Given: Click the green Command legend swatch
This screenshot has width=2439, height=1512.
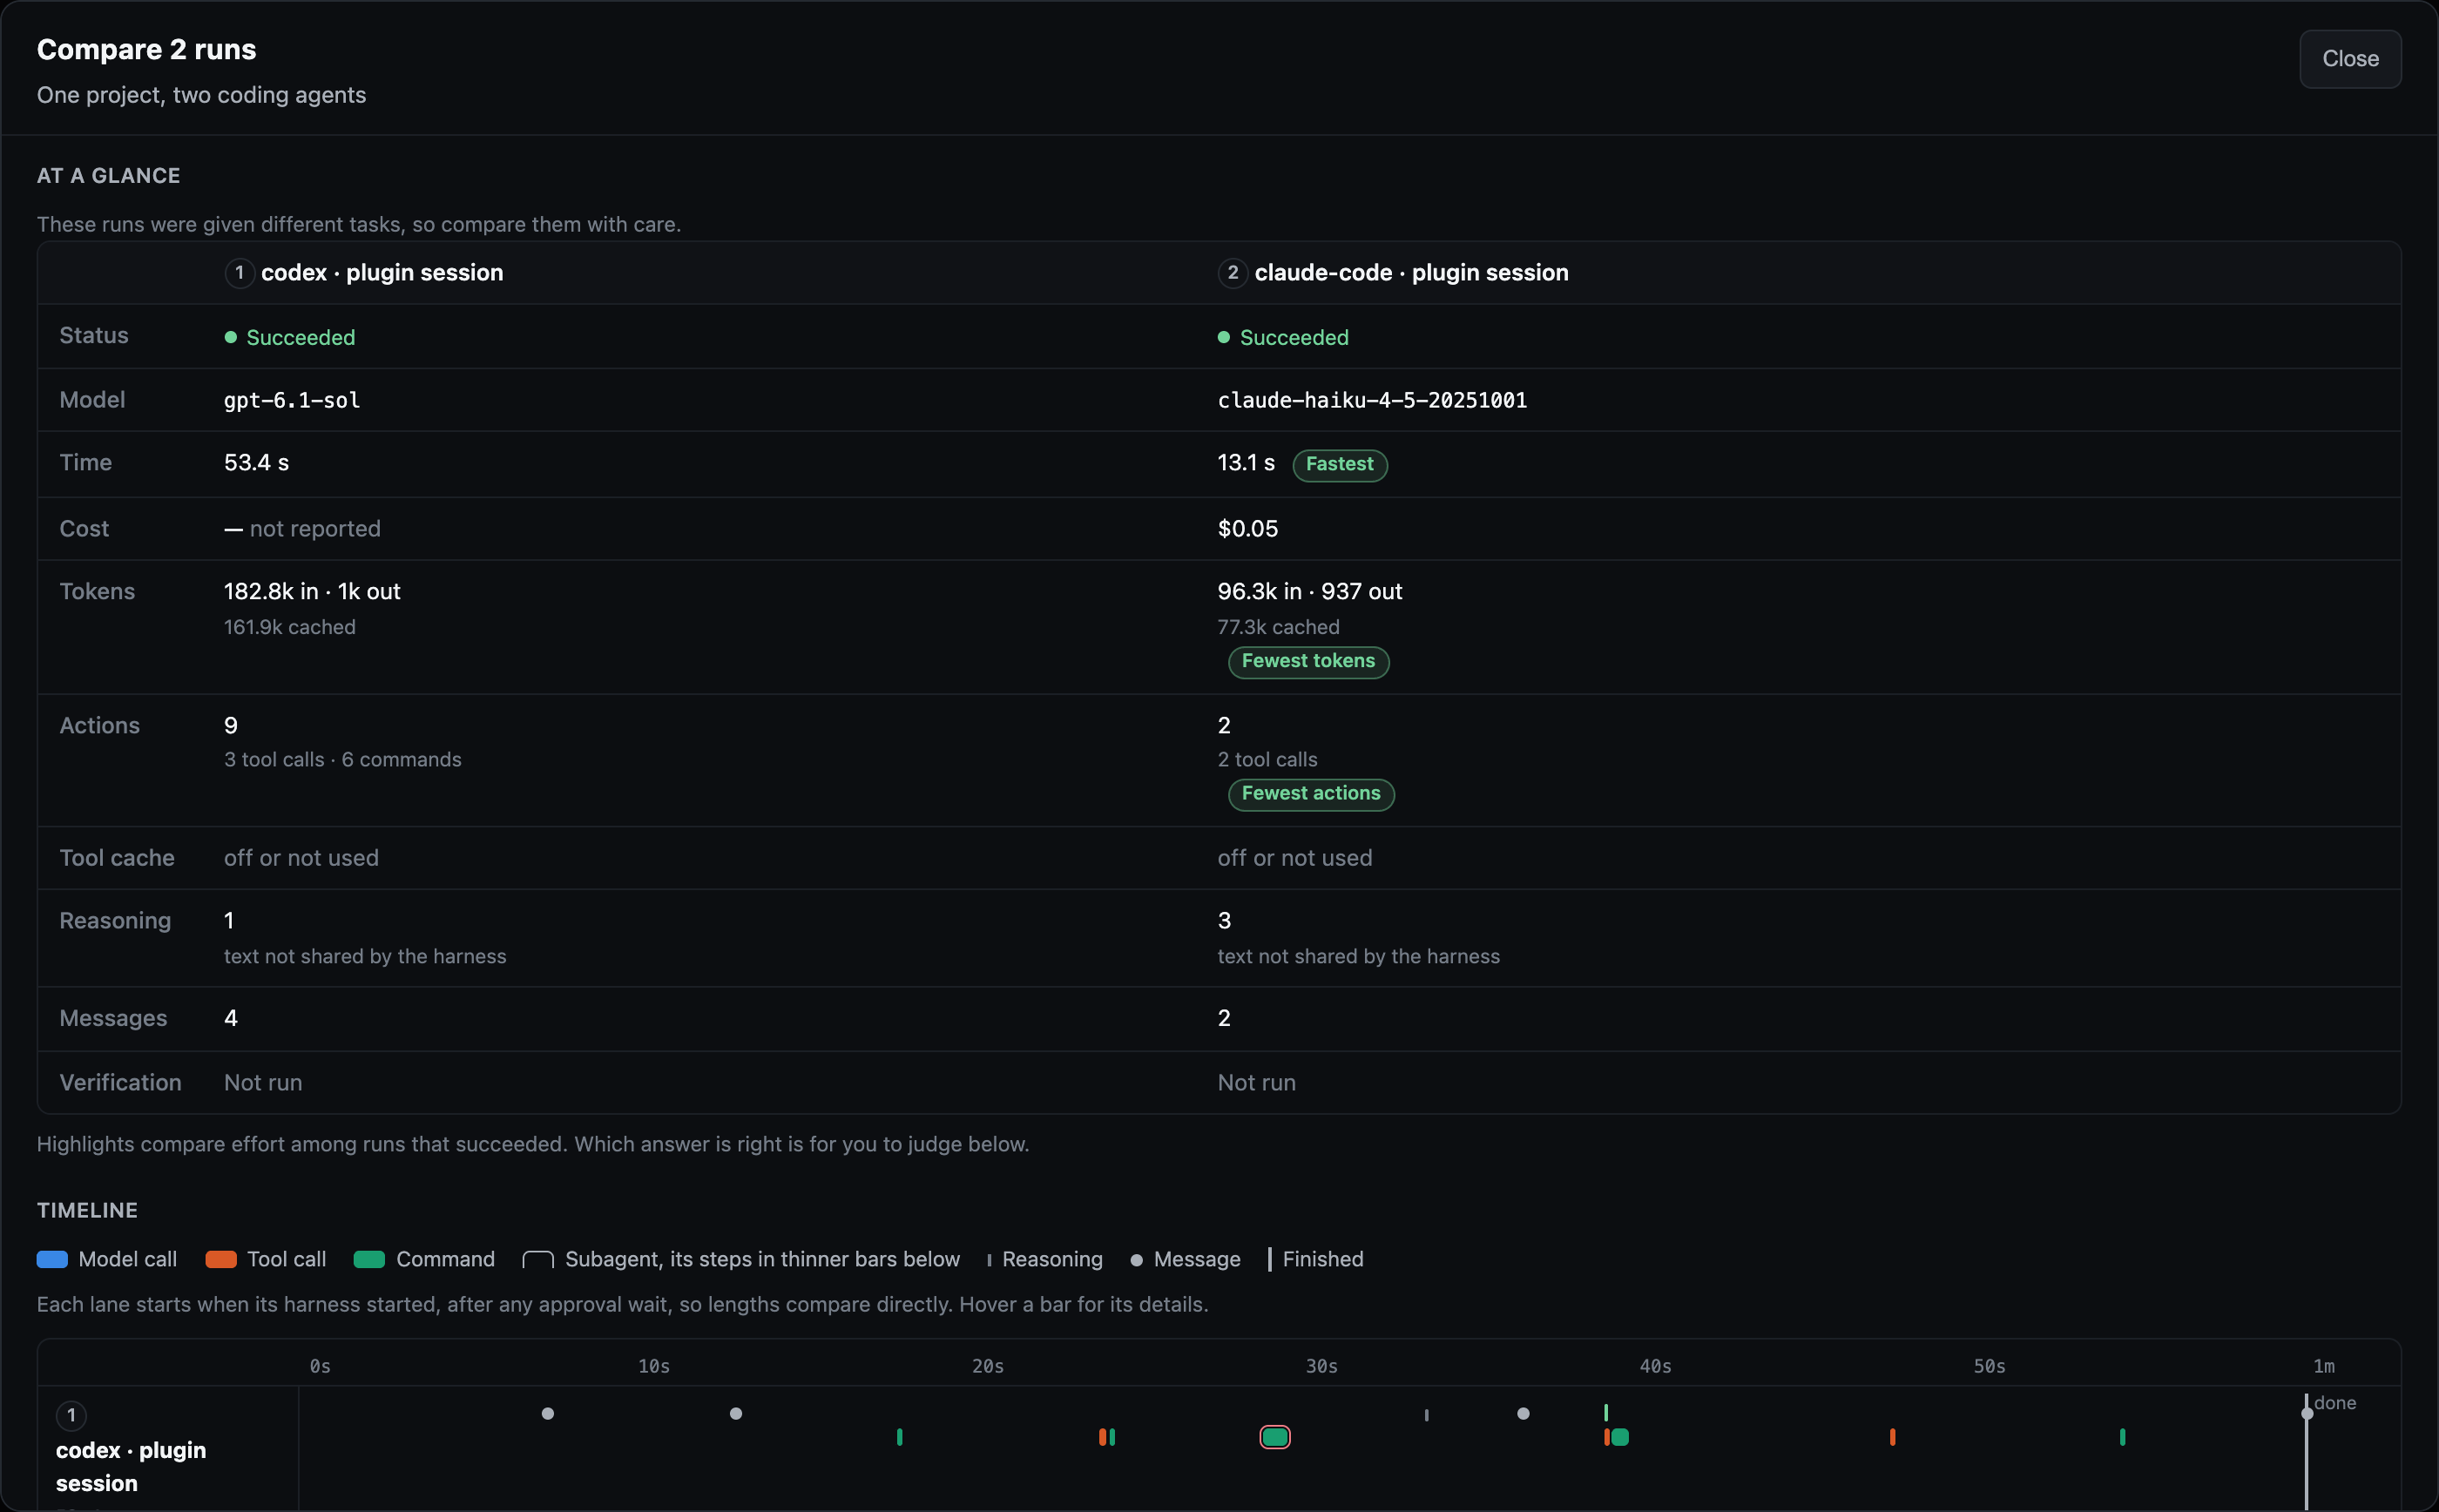Looking at the screenshot, I should point(369,1259).
